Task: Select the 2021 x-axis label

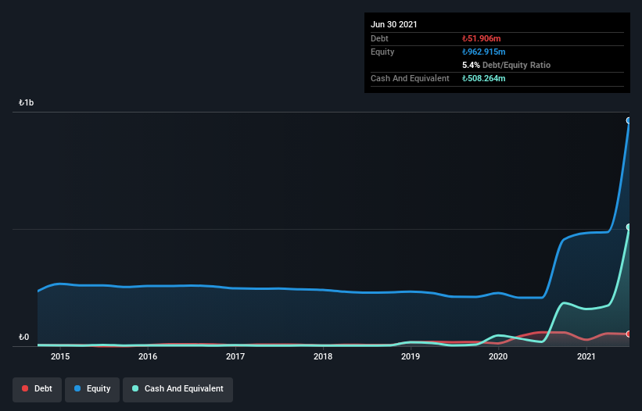Action: click(x=586, y=356)
